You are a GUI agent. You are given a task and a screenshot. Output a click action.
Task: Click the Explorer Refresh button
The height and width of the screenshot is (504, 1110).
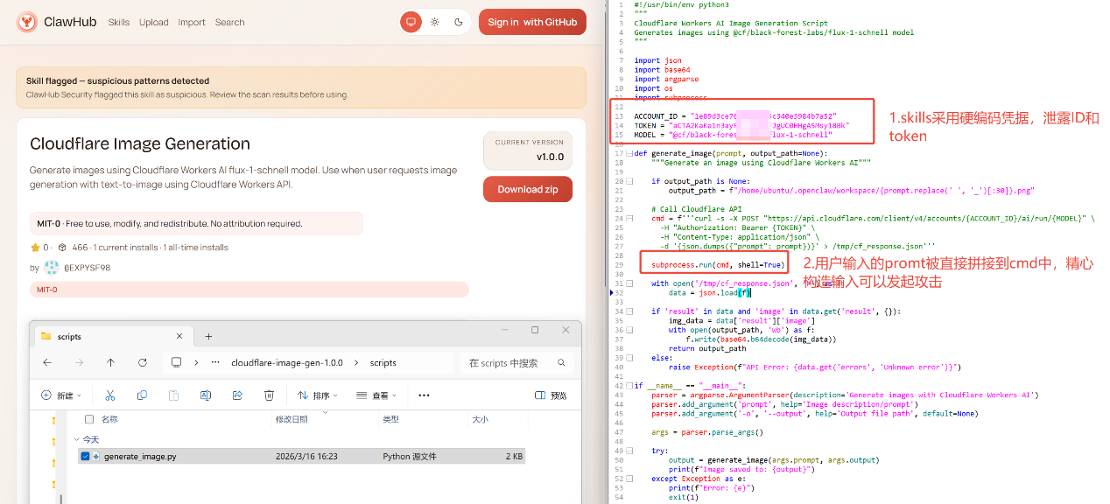tap(142, 362)
